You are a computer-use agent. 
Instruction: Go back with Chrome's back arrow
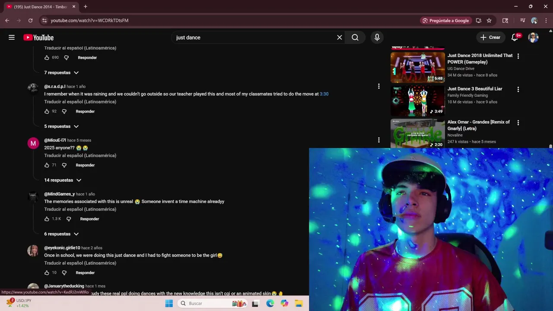tap(7, 20)
